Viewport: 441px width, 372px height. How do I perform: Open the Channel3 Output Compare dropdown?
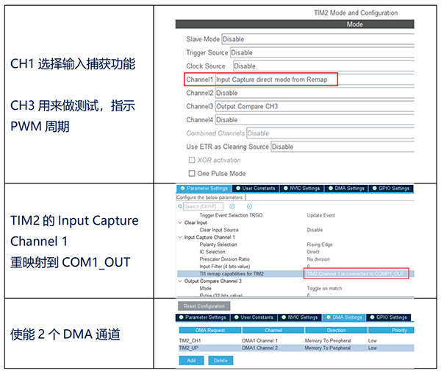click(315, 107)
